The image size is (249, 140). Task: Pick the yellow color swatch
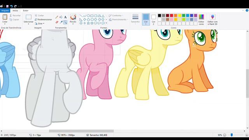[x=180, y=16]
